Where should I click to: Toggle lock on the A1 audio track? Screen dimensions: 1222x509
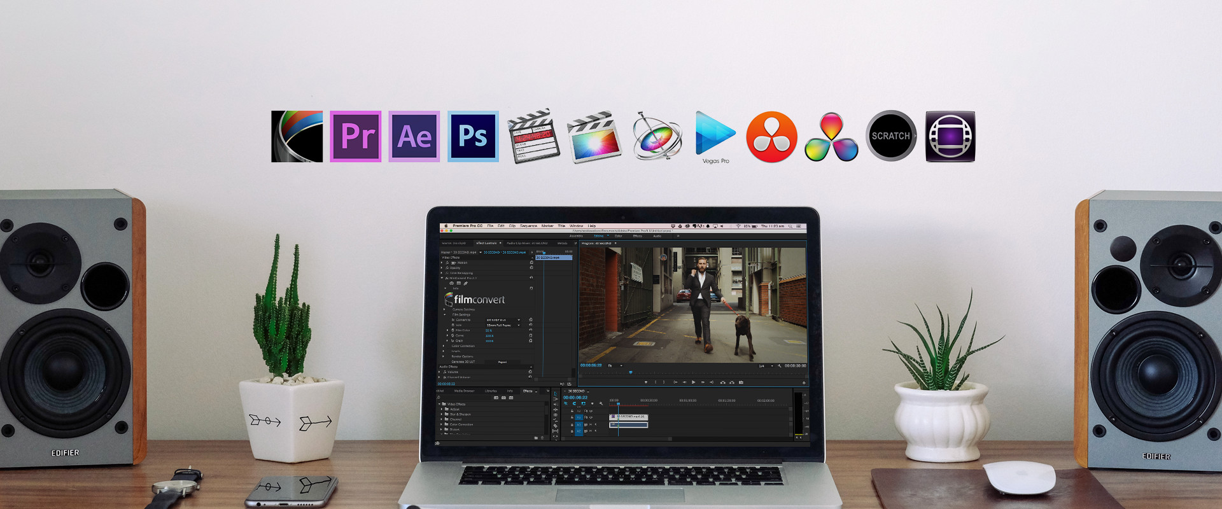[x=572, y=425]
